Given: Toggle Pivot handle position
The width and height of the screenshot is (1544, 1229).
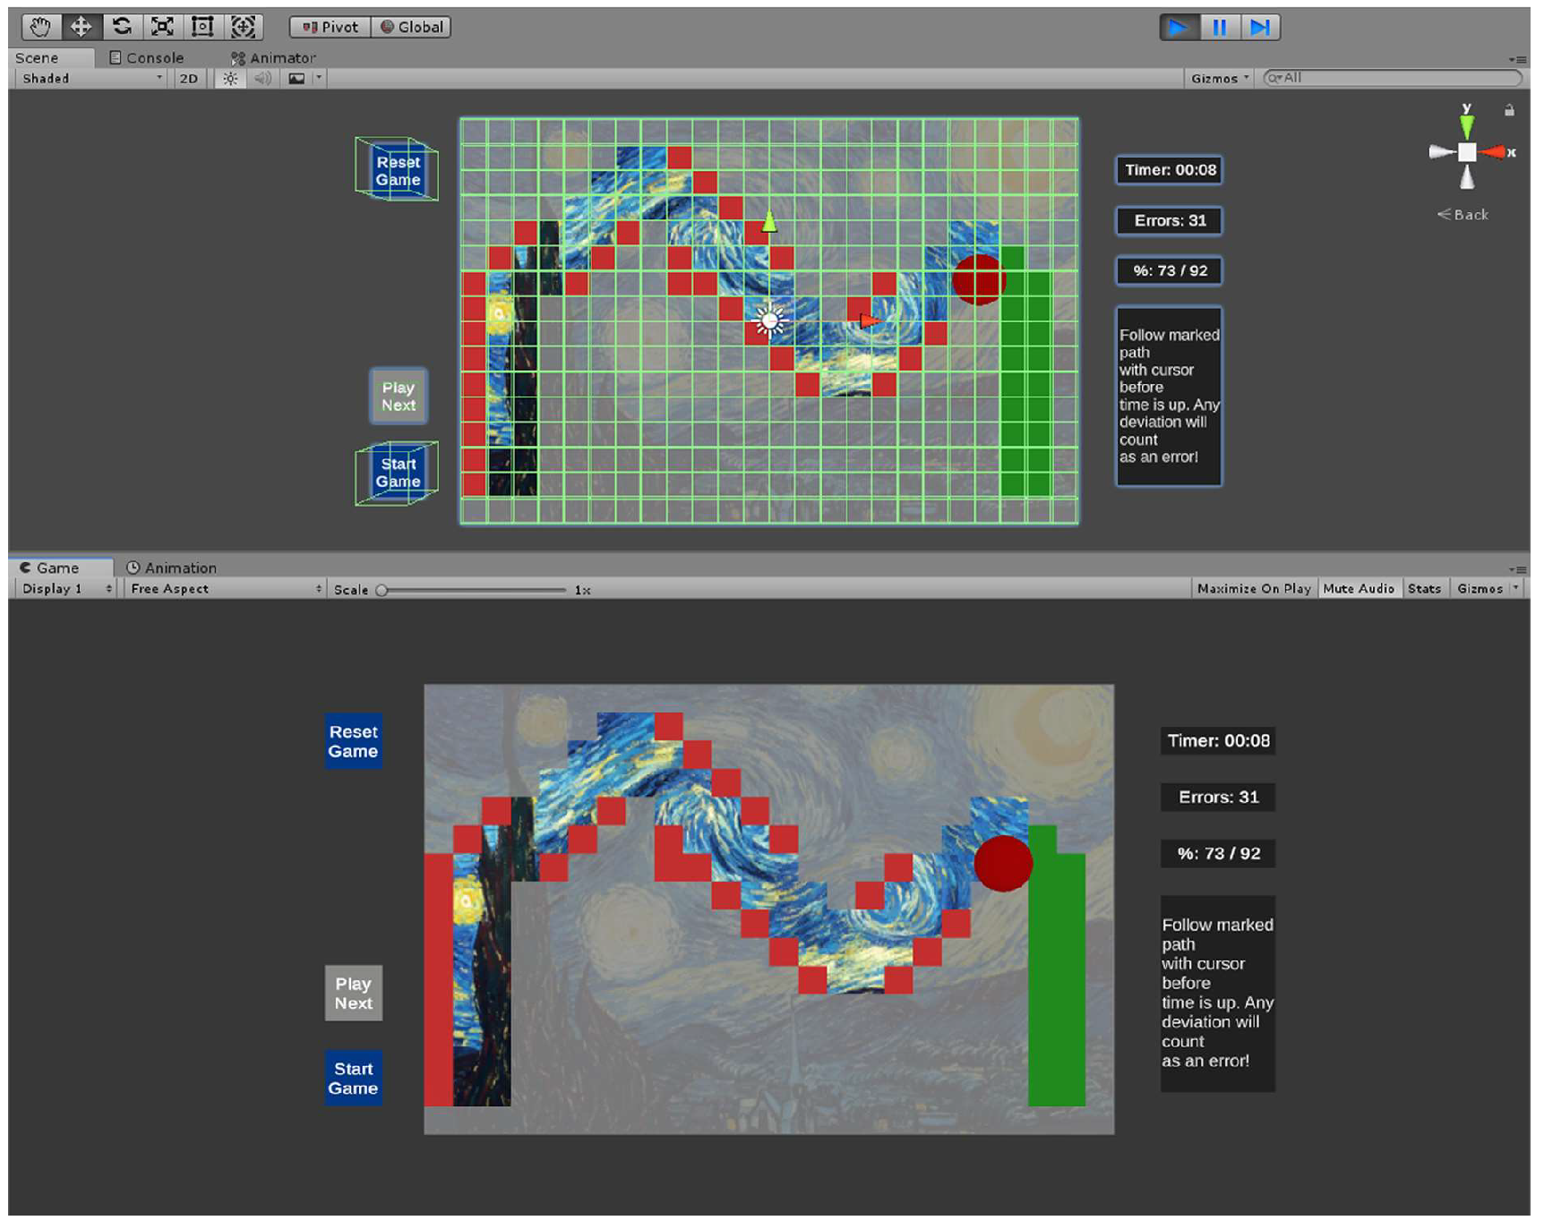Looking at the screenshot, I should coord(330,27).
